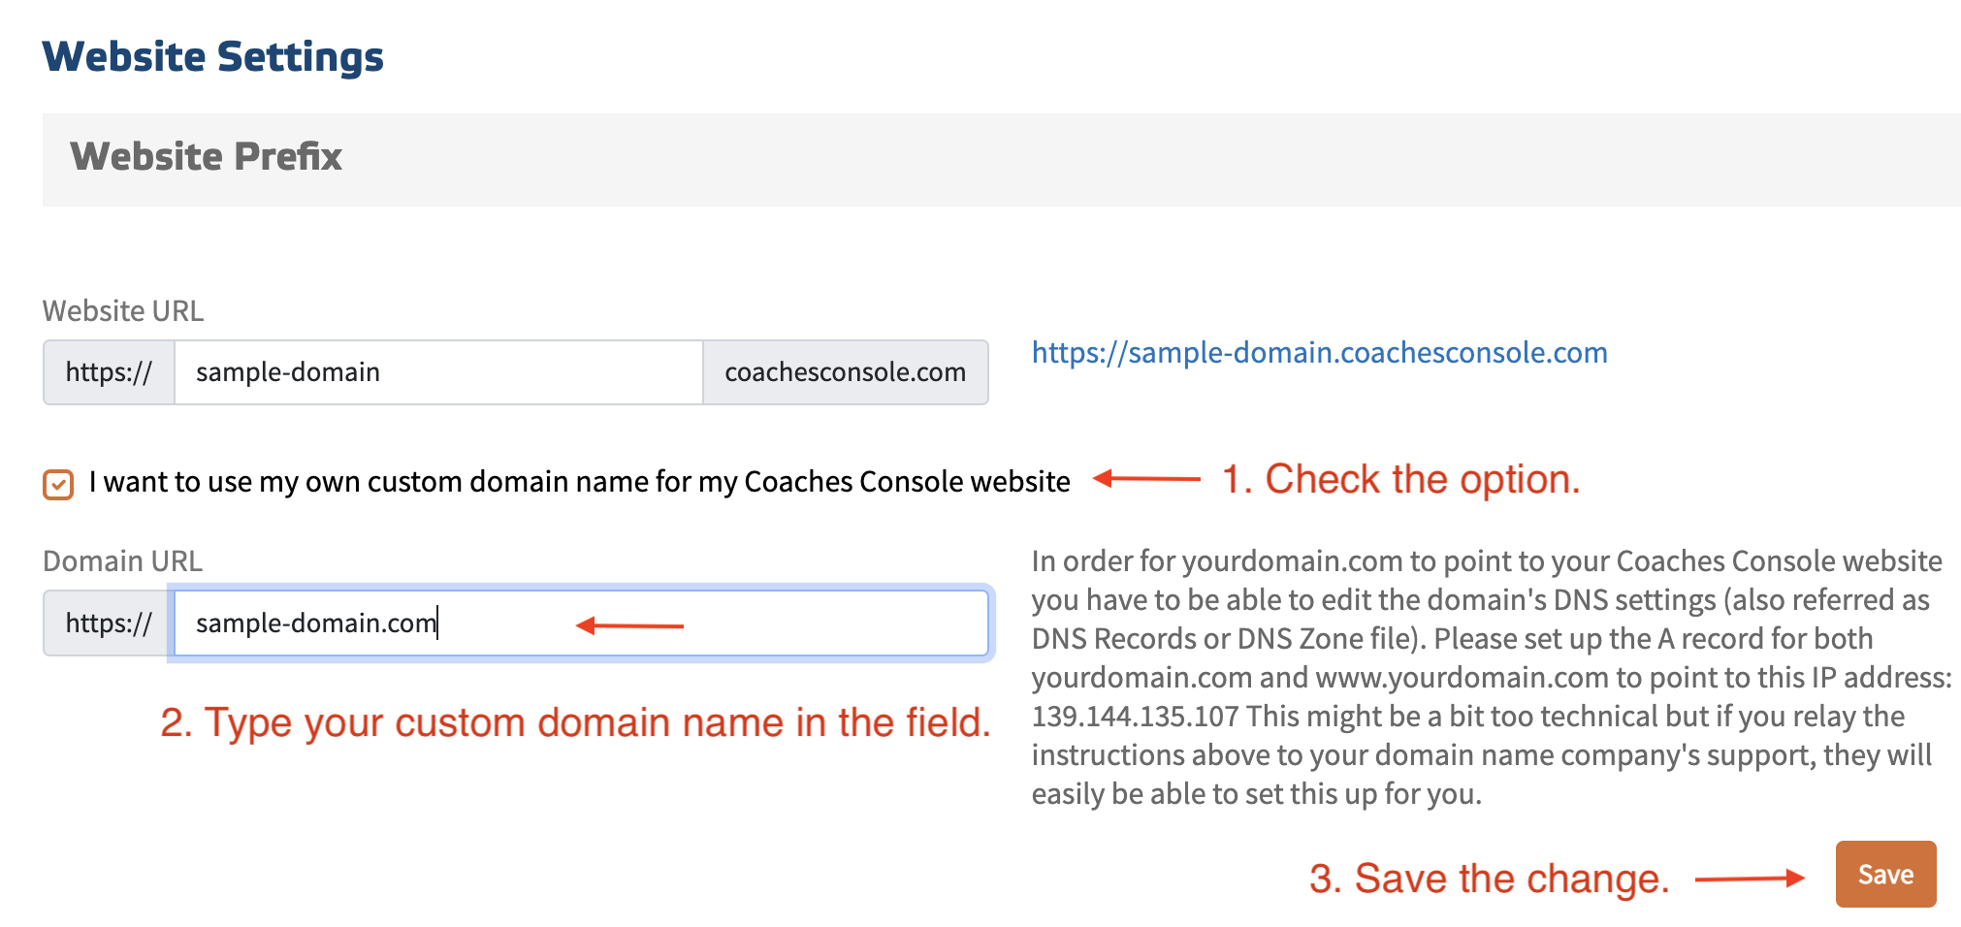Viewport: 1961px width, 927px height.
Task: Click the red arrow pointing at the checkbox label
Action: (x=1146, y=479)
